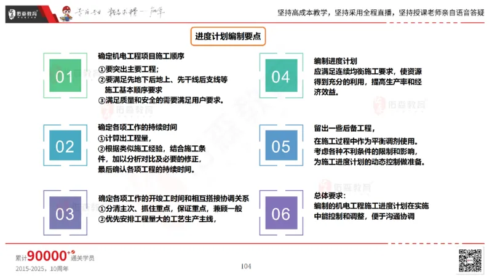
Task: Click line 在施工过程中作为平衡调剂使用
Action: (x=366, y=142)
